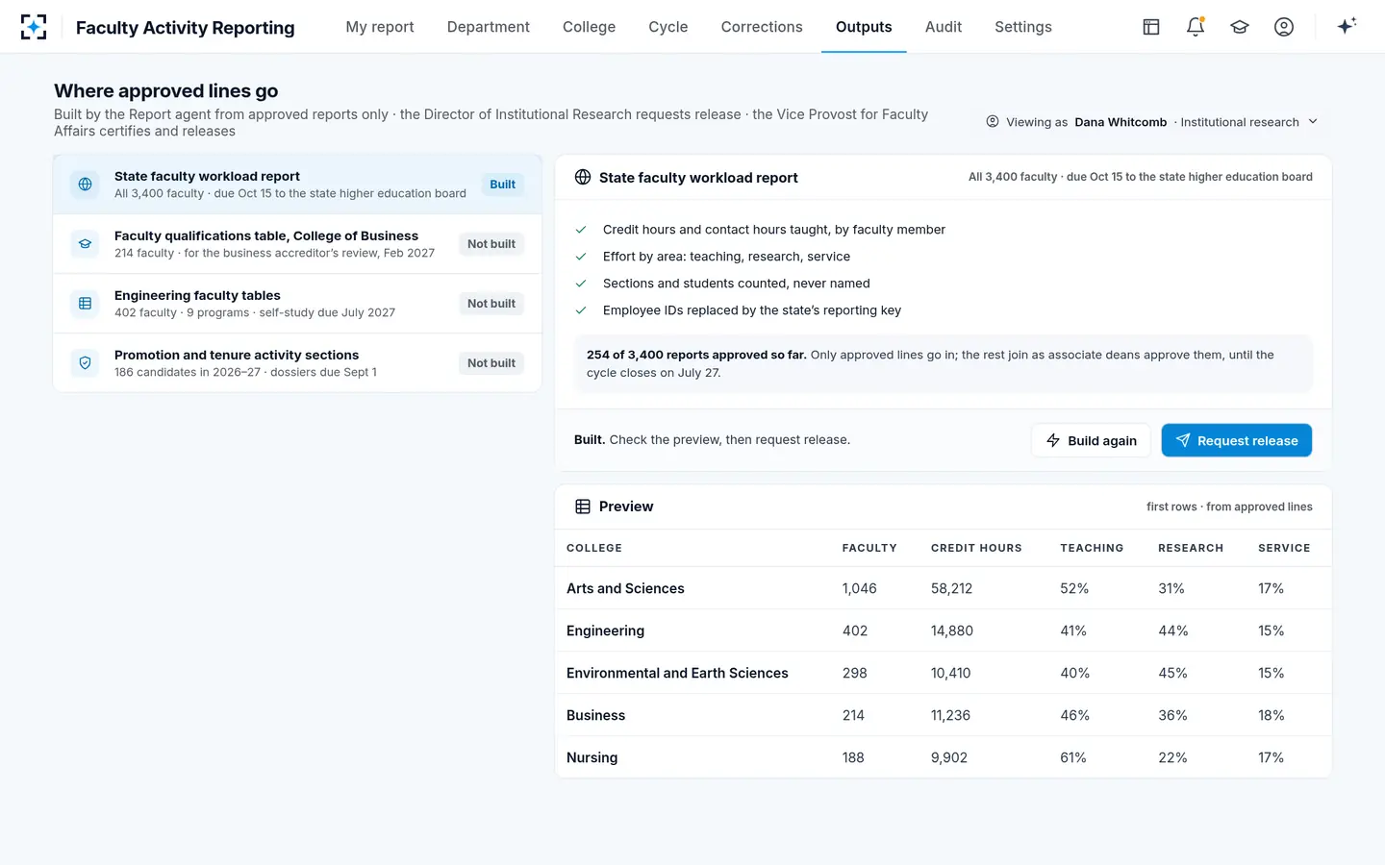This screenshot has width=1385, height=865.
Task: Switch to Corrections tab
Action: click(762, 27)
